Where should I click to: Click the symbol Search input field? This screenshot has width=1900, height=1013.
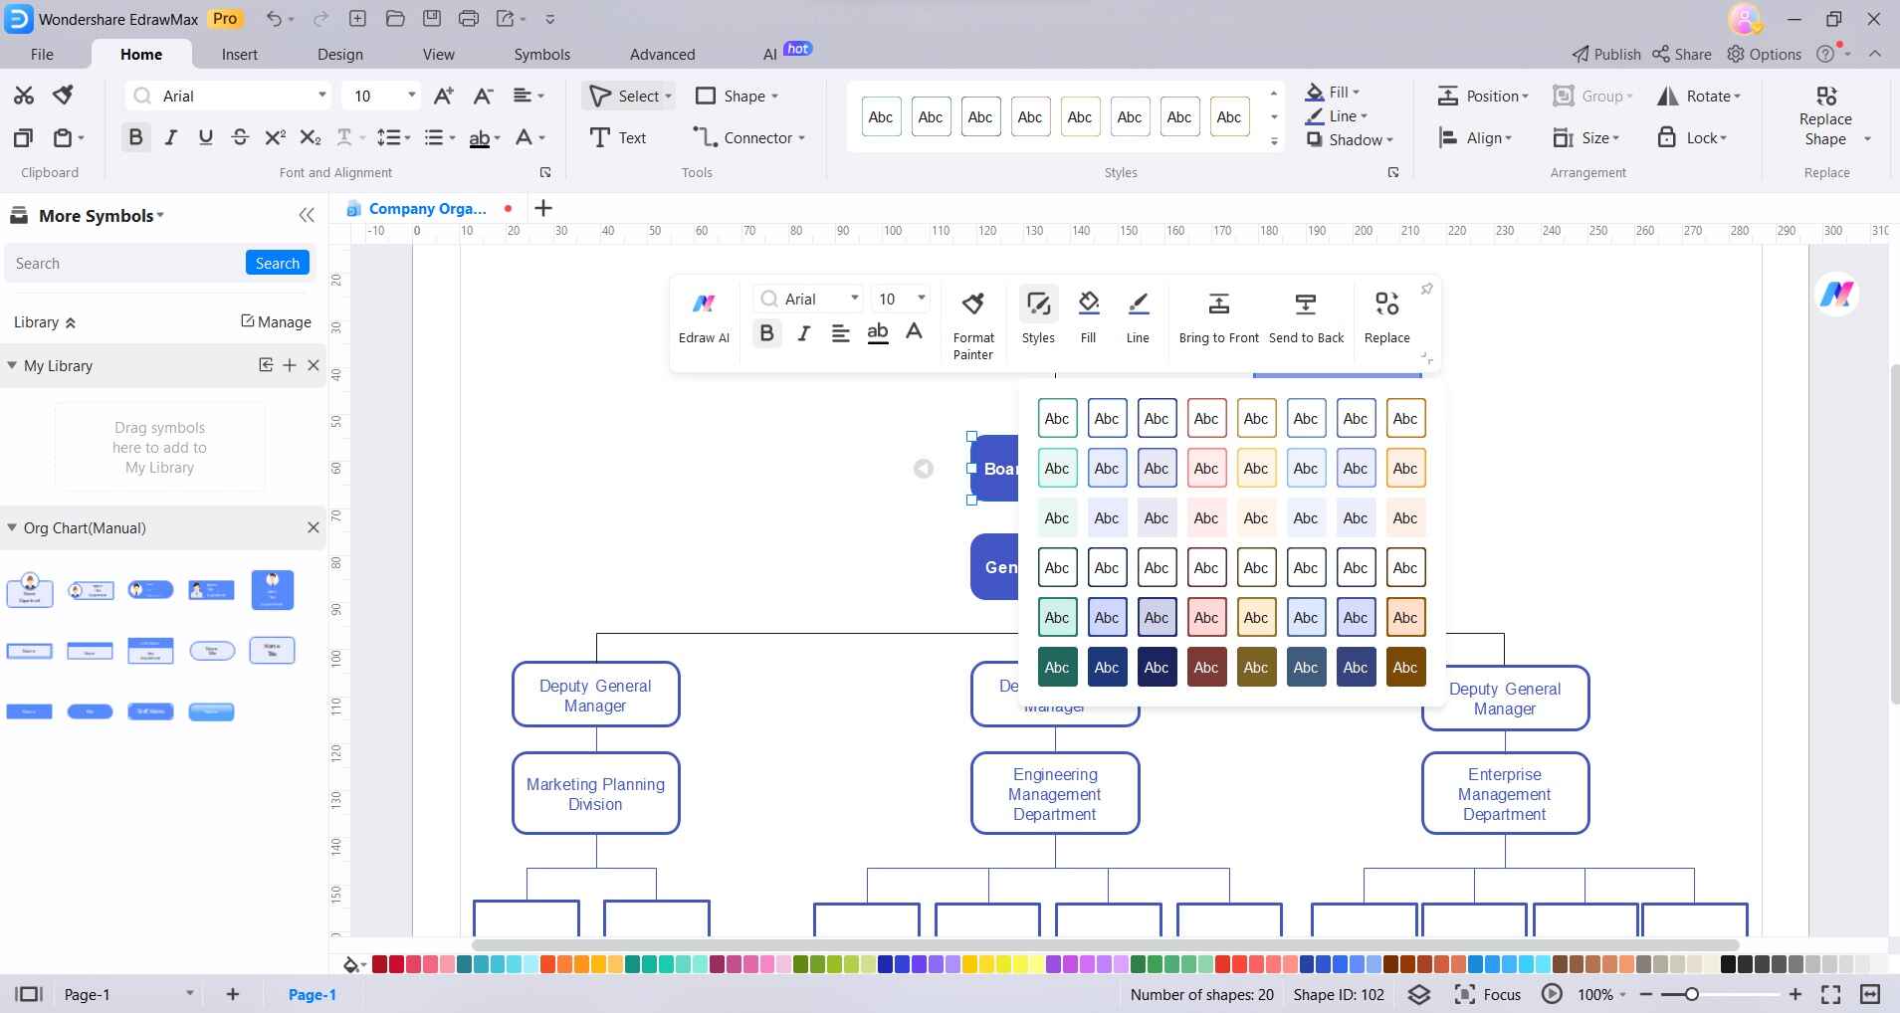point(125,263)
